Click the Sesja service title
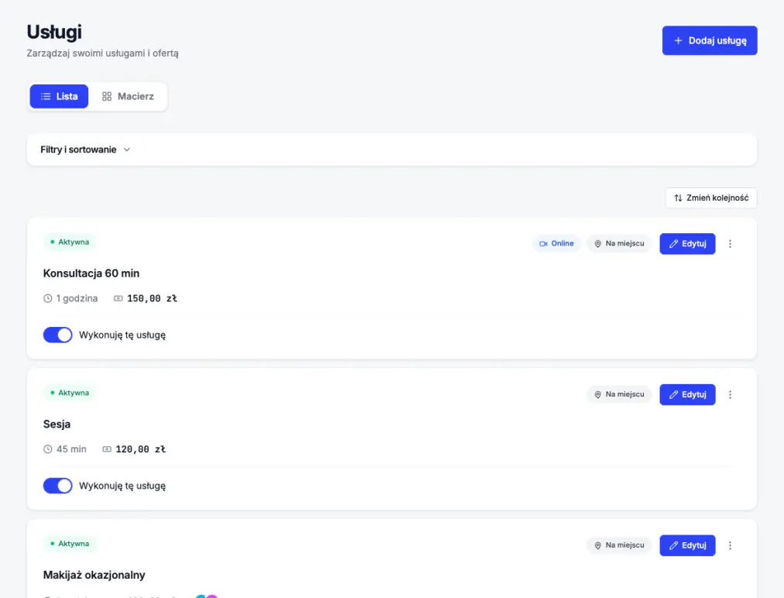Screen dimensions: 784x598 57,424
